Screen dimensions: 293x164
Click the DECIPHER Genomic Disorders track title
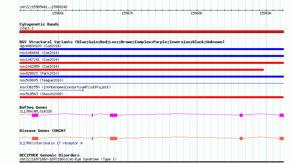[49, 155]
